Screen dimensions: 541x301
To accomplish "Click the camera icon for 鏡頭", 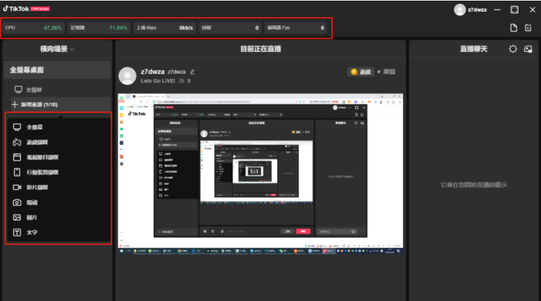I will pyautogui.click(x=17, y=203).
